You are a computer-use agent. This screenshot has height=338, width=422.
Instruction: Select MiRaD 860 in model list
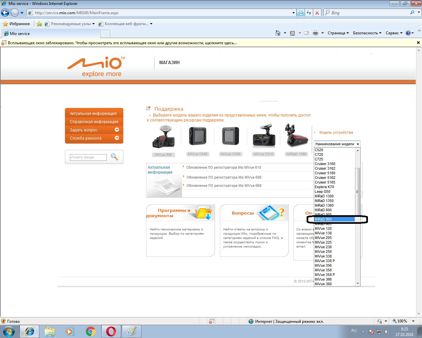tap(334, 219)
